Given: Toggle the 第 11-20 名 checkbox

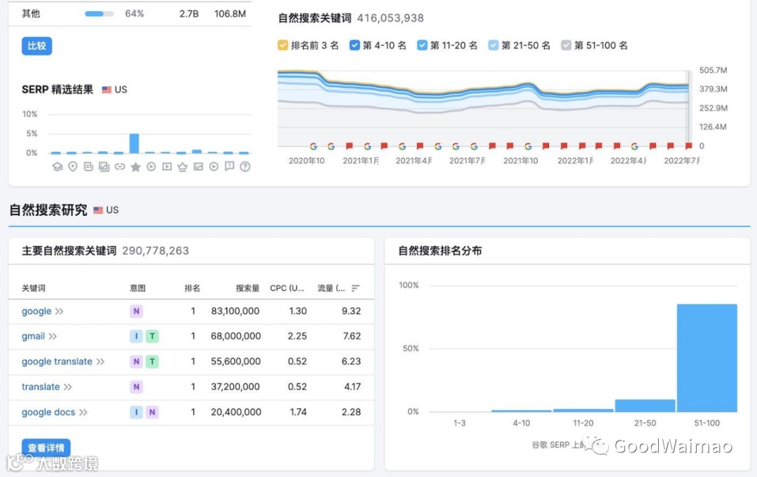Looking at the screenshot, I should tap(422, 46).
